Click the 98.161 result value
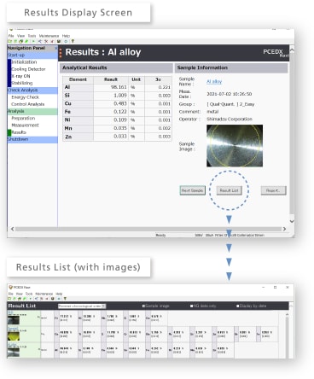 pos(119,87)
